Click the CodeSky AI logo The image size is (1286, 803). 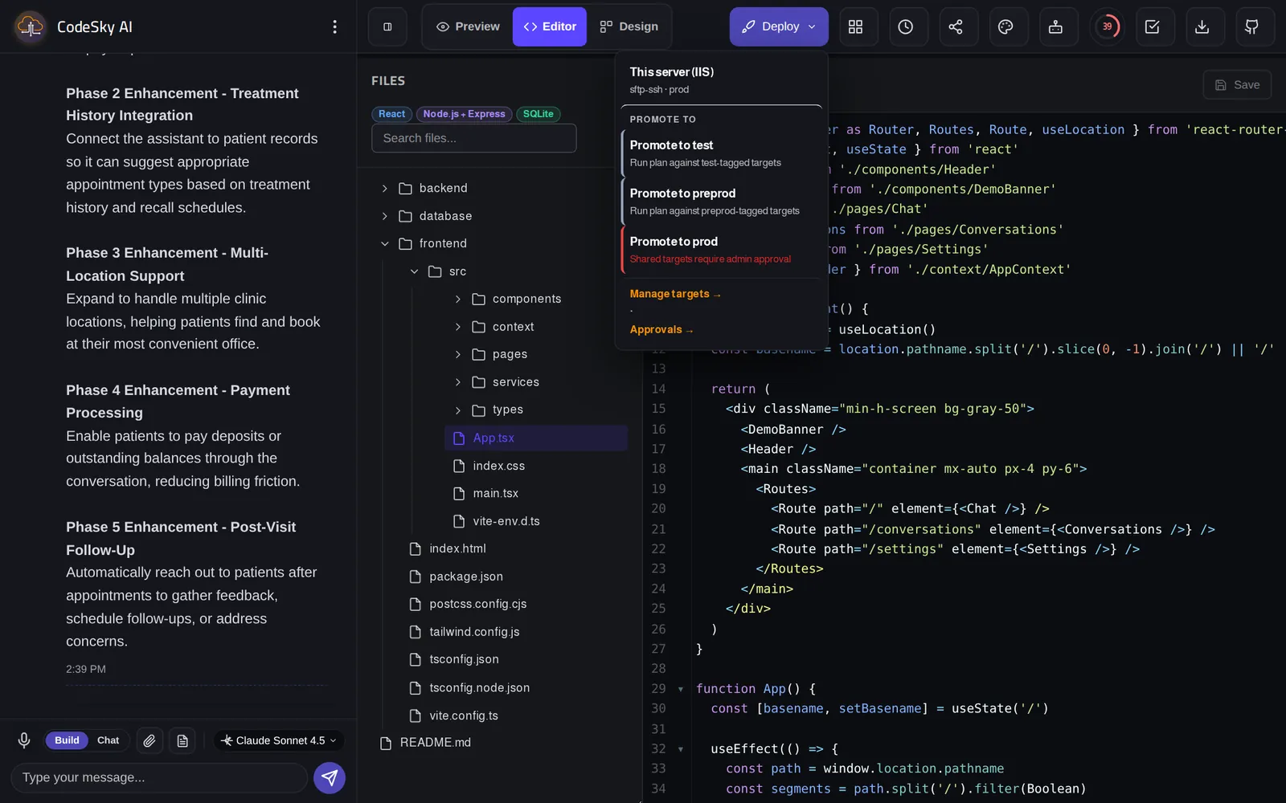(31, 26)
